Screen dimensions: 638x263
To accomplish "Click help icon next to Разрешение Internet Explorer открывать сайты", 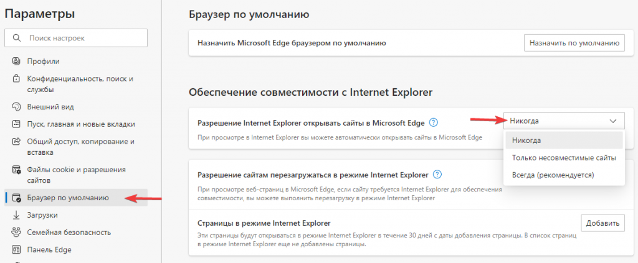I will [434, 122].
